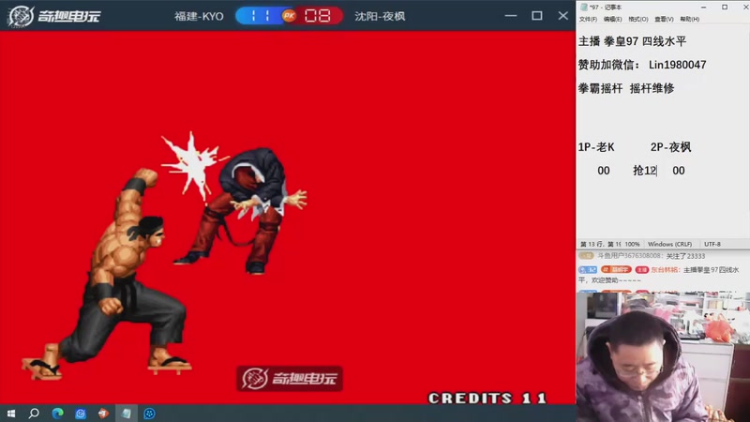Minimize the Notepad window

coord(703,8)
